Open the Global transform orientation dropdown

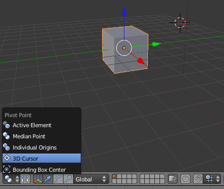click(91, 179)
